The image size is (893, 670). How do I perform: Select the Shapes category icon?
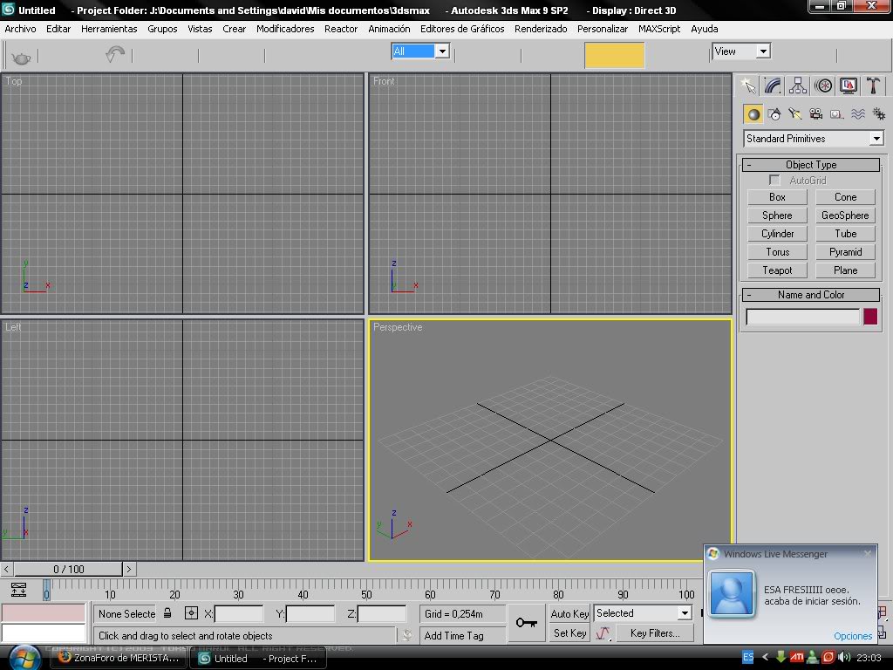(774, 114)
